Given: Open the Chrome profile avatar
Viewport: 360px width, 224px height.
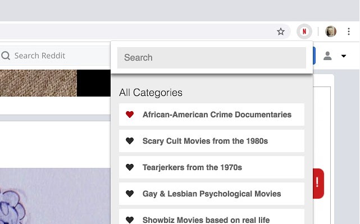Looking at the screenshot, I should coord(331,31).
